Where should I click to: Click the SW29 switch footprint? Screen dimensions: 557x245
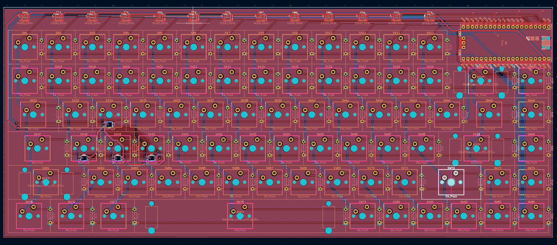[430, 81]
